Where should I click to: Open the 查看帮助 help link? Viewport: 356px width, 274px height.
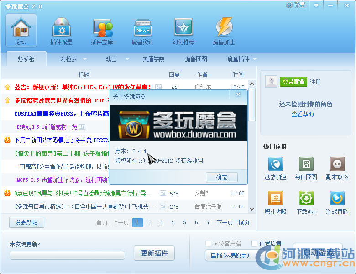tap(303, 114)
